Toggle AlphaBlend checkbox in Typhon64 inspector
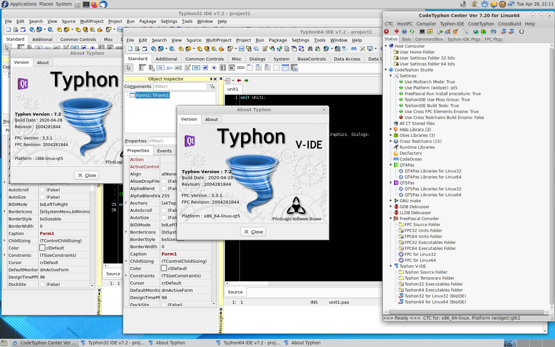555x347 pixels. 164,188
